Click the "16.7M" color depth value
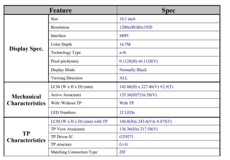230x160 pixels. (x=126, y=44)
